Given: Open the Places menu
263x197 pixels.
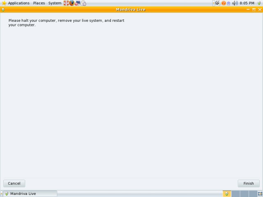Looking at the screenshot, I should point(39,3).
